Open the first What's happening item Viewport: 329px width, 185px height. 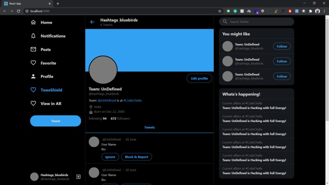click(257, 106)
